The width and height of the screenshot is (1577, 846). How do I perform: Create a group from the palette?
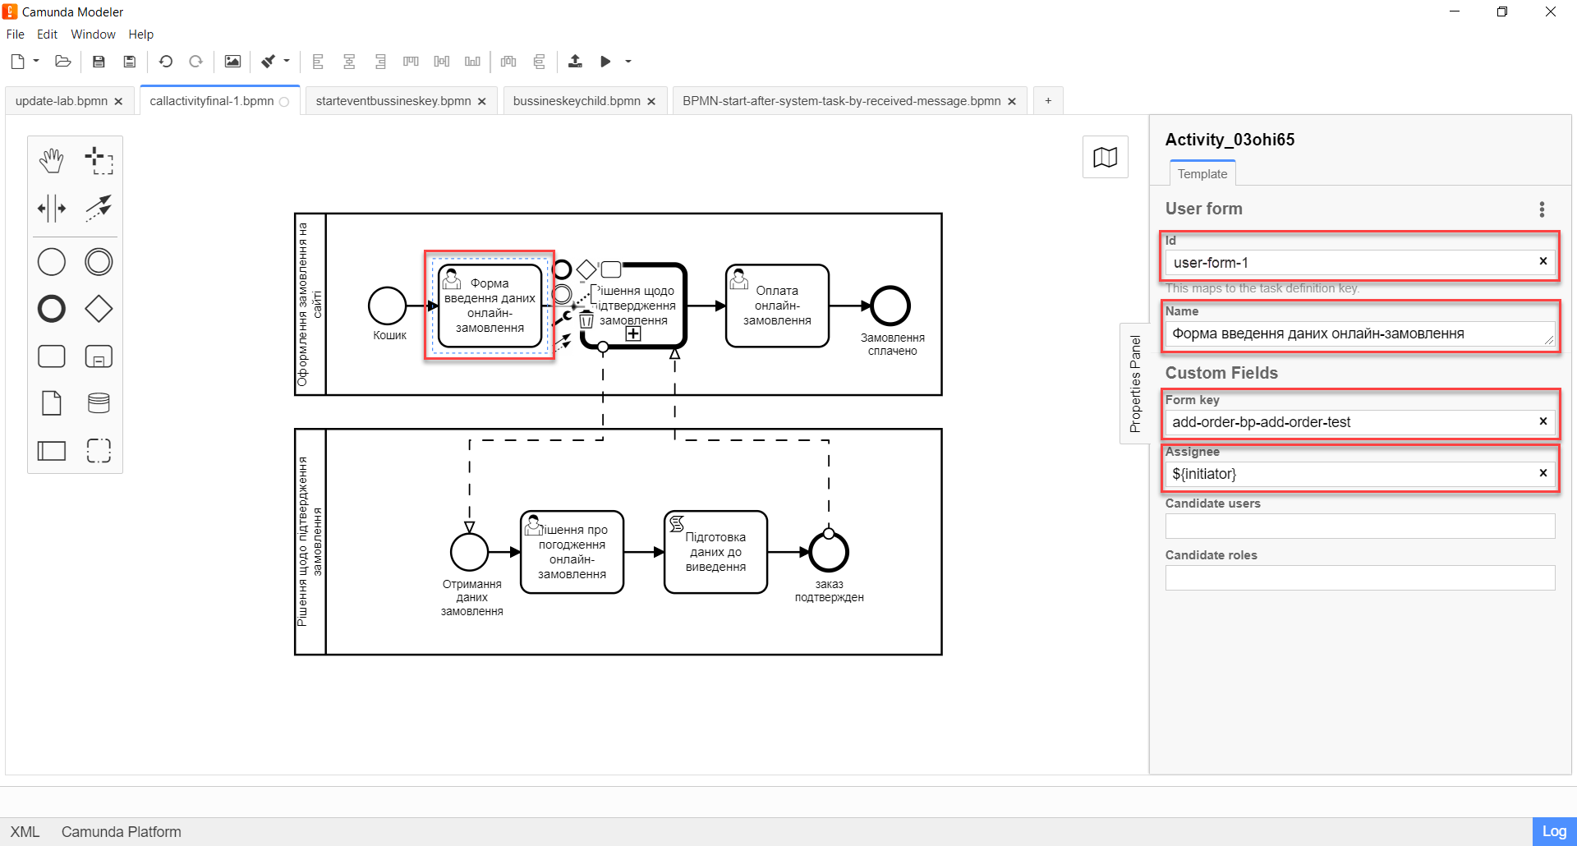(99, 450)
